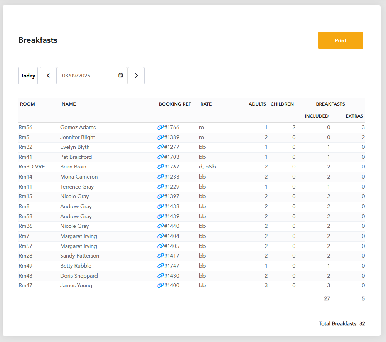Open the calendar picker icon in date field
The image size is (386, 342).
[x=121, y=76]
